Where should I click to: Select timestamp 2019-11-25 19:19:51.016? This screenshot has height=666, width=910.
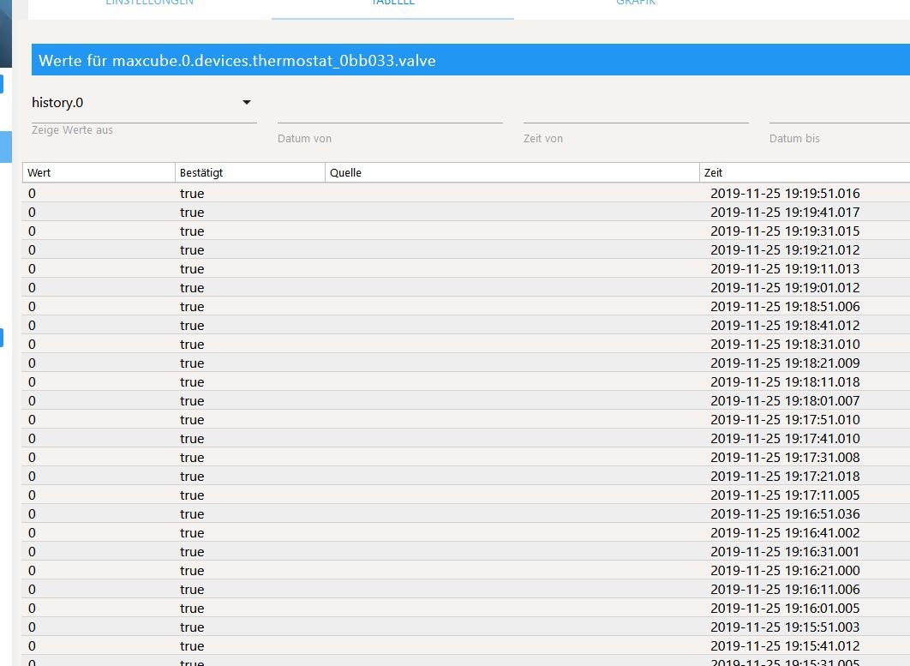point(785,194)
